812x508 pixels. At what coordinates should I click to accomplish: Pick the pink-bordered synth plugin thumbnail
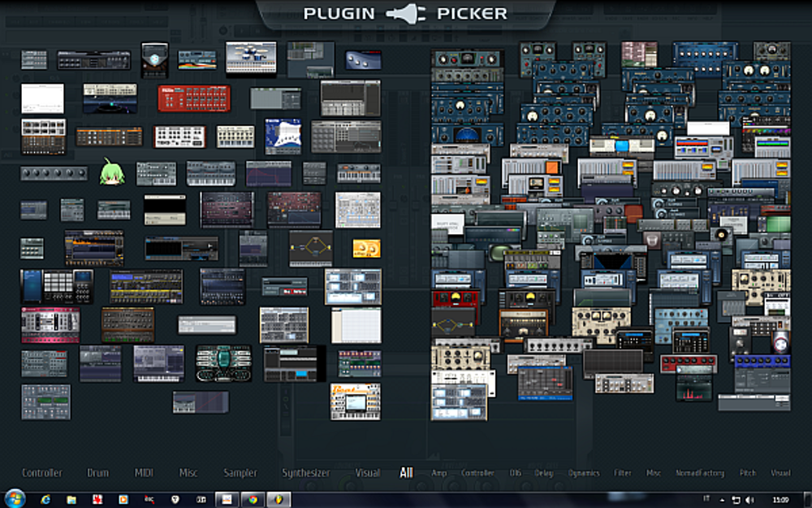coord(50,325)
